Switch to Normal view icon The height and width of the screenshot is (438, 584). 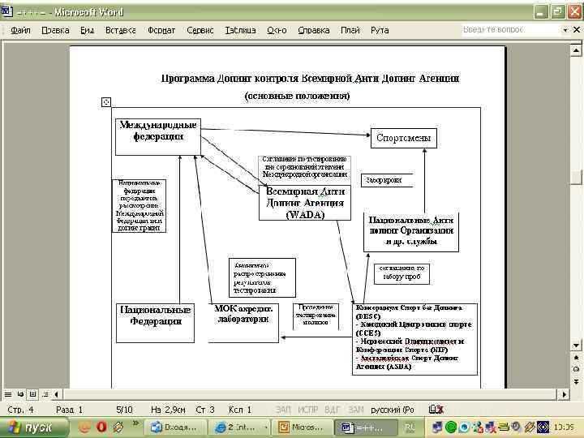click(x=8, y=394)
